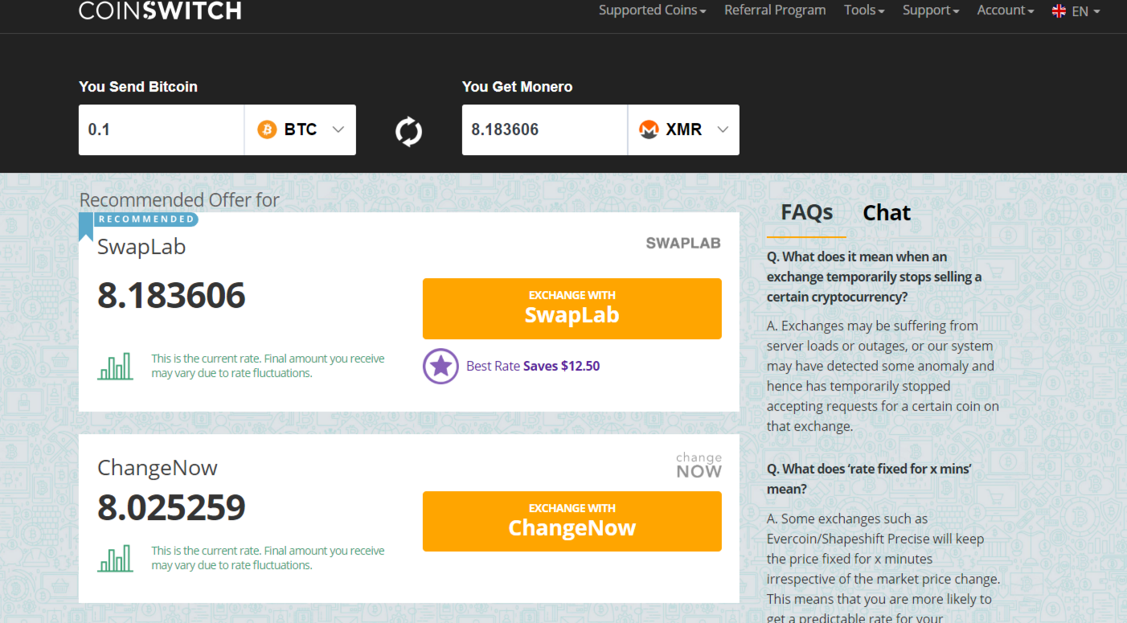Click the receive amount field showing 8.183606
Viewport: 1127px width, 623px height.
point(545,129)
